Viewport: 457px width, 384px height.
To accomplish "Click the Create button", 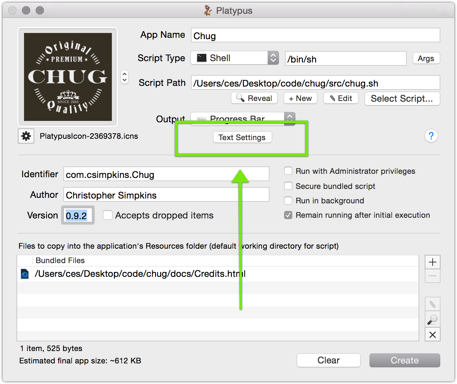I will click(x=405, y=360).
